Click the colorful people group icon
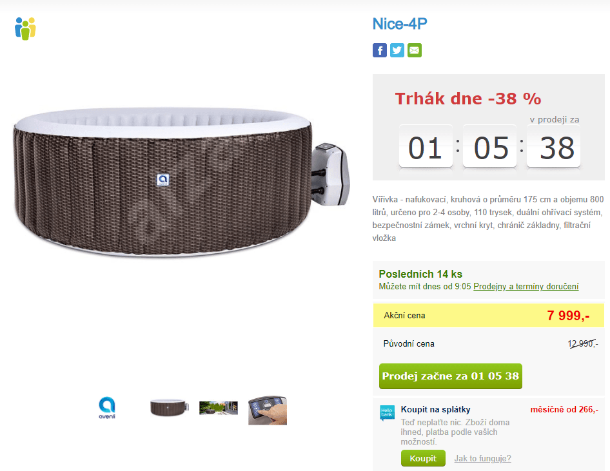This screenshot has height=471, width=610. pos(25,28)
